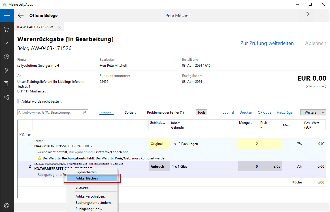Expand the Weitere dropdown

(x=313, y=113)
